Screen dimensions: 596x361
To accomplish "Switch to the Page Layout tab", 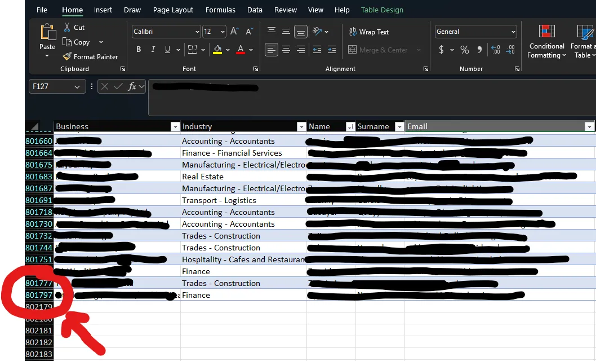I will 173,10.
